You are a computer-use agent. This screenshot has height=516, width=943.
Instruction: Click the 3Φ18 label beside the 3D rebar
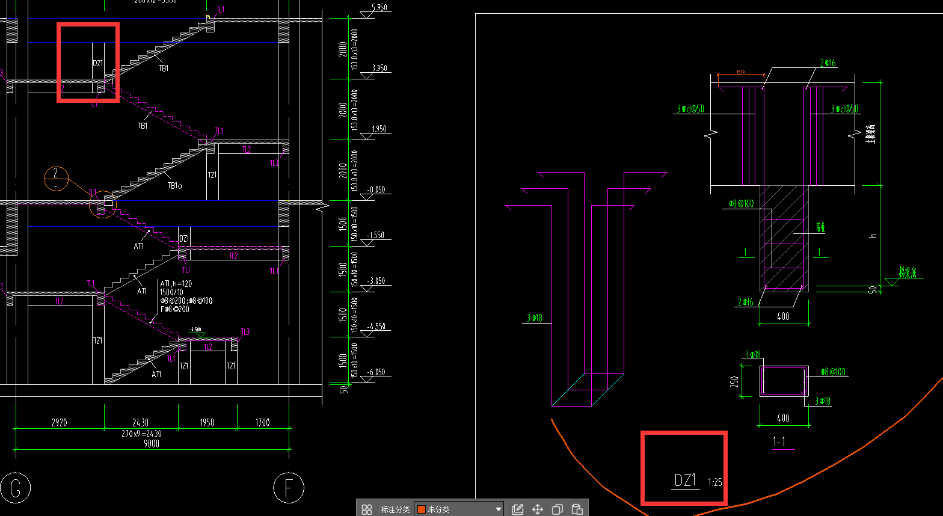click(535, 318)
